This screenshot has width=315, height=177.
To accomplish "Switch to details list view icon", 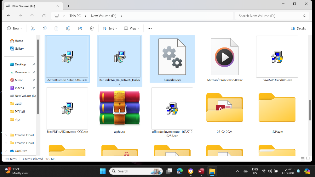I will [302, 158].
